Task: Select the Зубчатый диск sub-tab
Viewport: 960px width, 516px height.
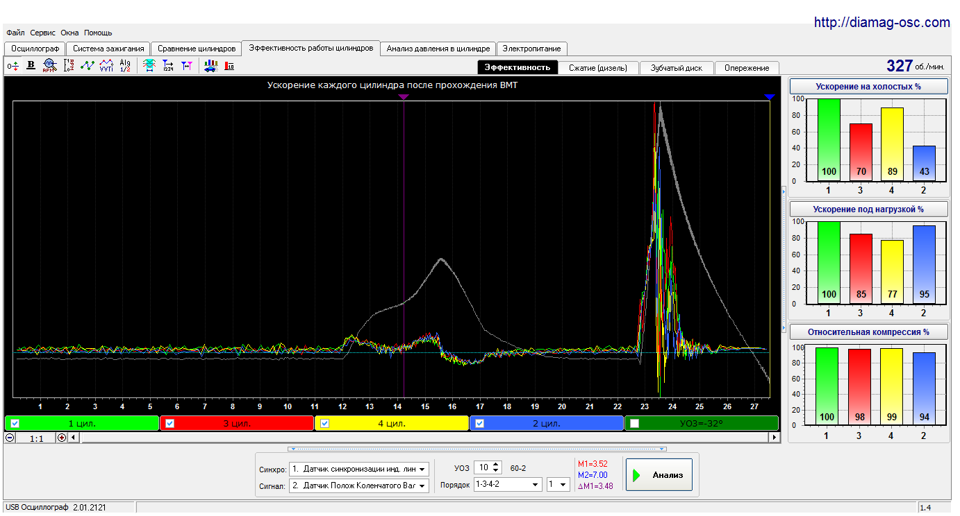Action: point(677,68)
